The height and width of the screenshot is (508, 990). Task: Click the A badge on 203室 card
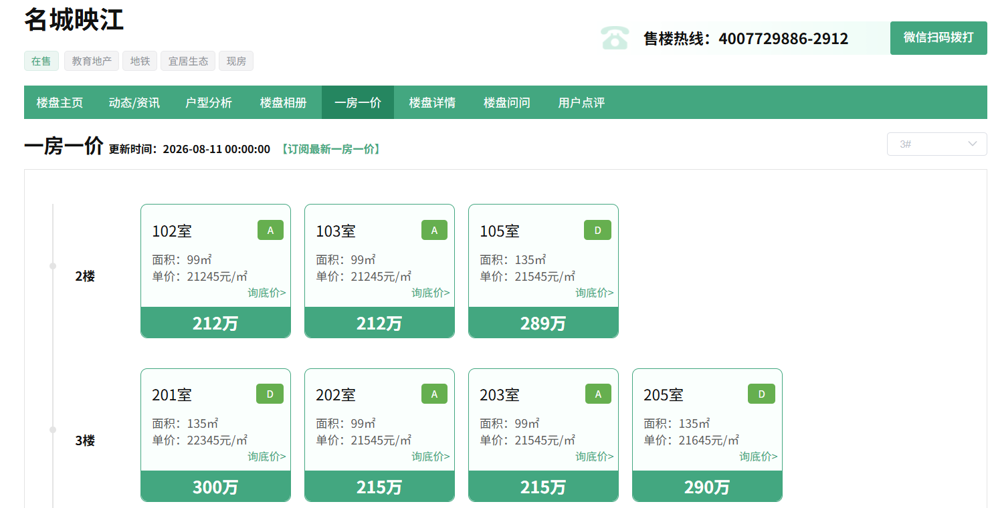pyautogui.click(x=598, y=394)
